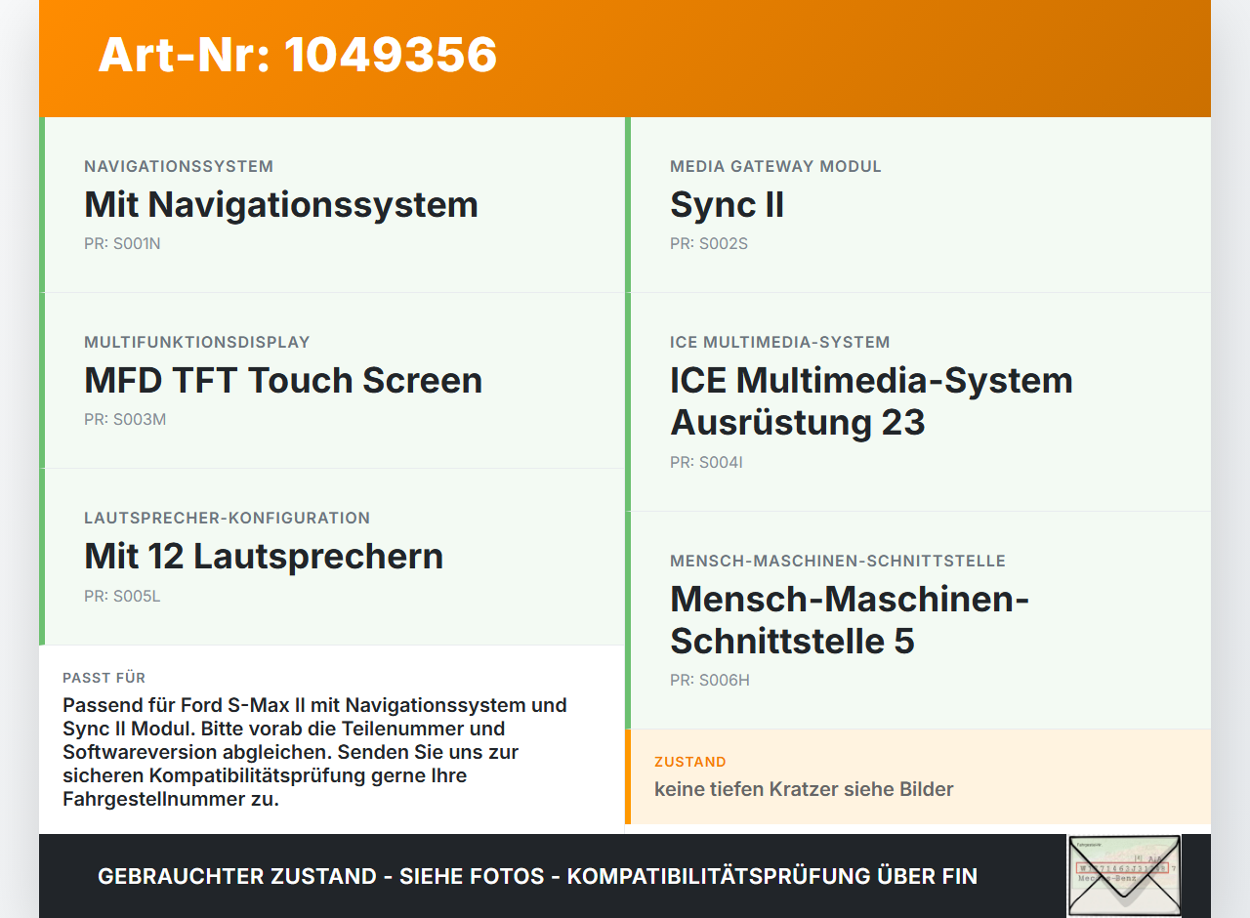Click 'PR: S006H' code
Viewport: 1250px width, 918px height.
pos(710,681)
